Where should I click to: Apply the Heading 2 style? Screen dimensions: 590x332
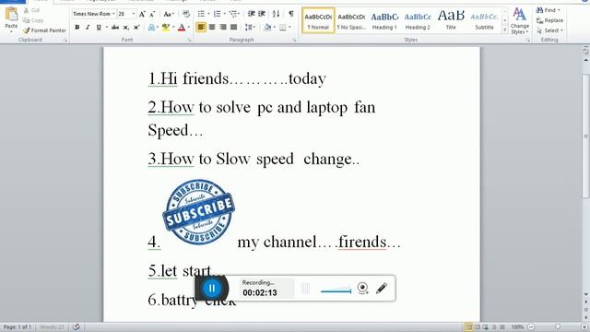click(x=418, y=20)
